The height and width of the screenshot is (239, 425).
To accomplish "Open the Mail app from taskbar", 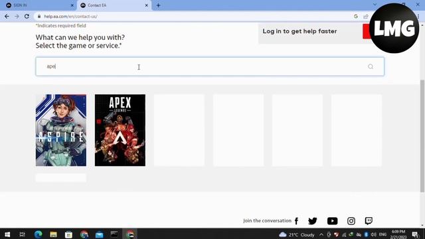I will tap(99, 234).
